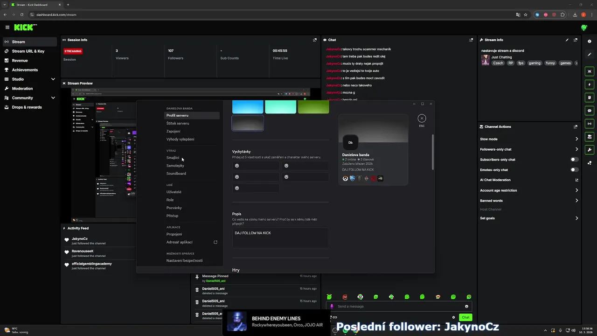Click the Discord settings scrollbar

[x=432, y=152]
